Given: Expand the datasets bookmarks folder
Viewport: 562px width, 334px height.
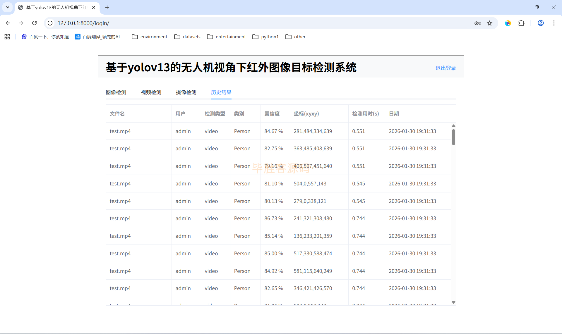Looking at the screenshot, I should click(x=187, y=37).
